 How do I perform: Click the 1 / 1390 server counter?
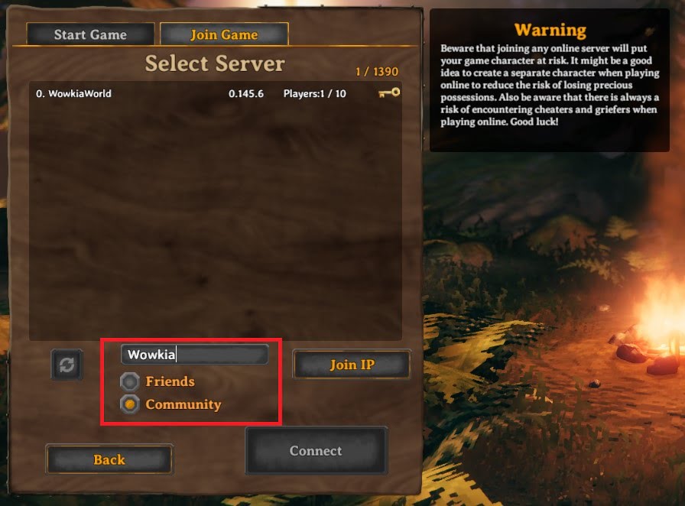coord(377,71)
